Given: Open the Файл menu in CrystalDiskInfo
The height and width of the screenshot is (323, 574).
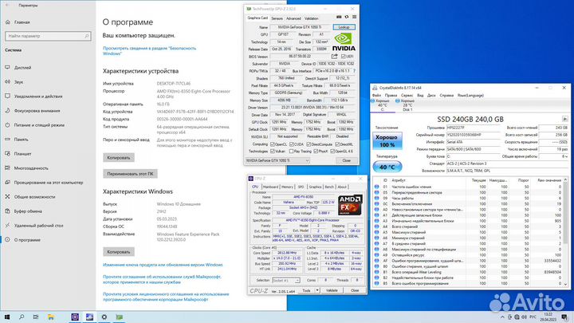Looking at the screenshot, I should [376, 95].
